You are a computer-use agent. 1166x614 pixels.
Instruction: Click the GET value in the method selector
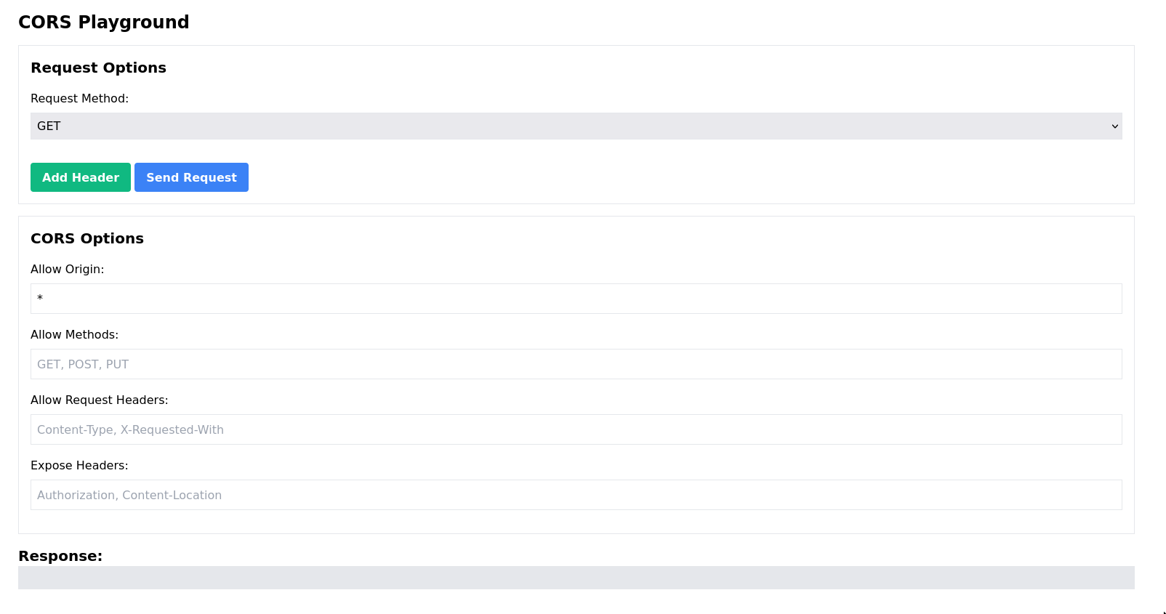click(x=49, y=126)
